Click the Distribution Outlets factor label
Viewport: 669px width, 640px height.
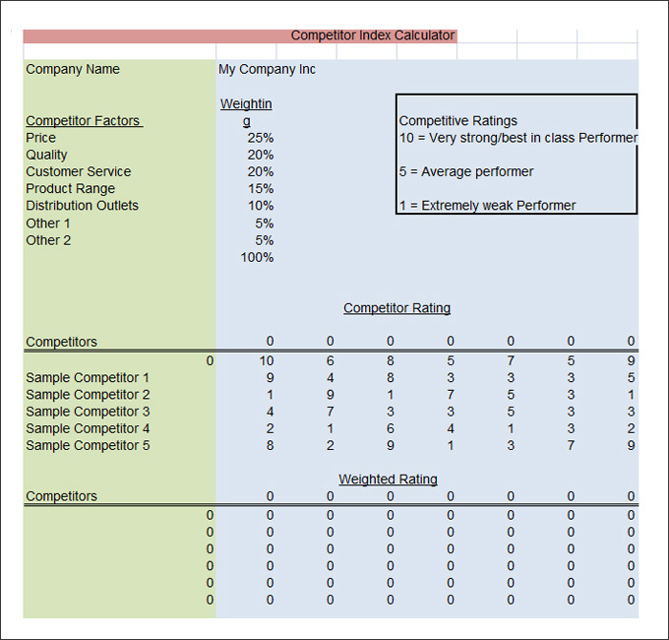[82, 206]
